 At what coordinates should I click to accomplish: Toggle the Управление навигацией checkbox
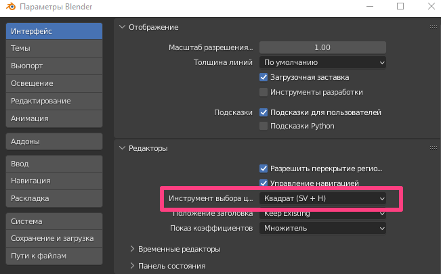click(x=264, y=183)
